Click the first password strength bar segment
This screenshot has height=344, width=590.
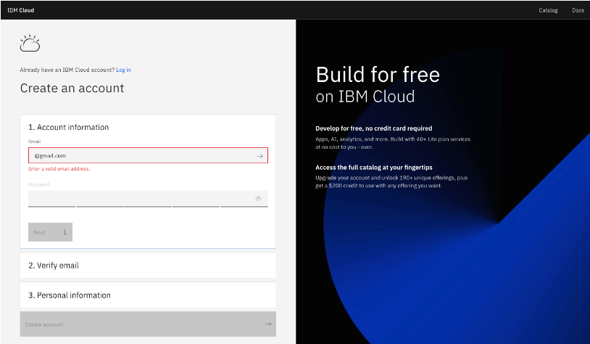[x=51, y=207]
